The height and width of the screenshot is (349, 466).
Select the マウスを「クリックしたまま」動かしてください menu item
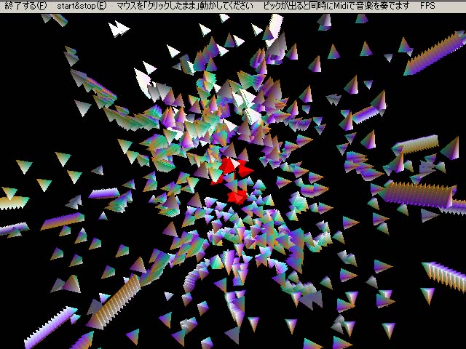[x=185, y=6]
